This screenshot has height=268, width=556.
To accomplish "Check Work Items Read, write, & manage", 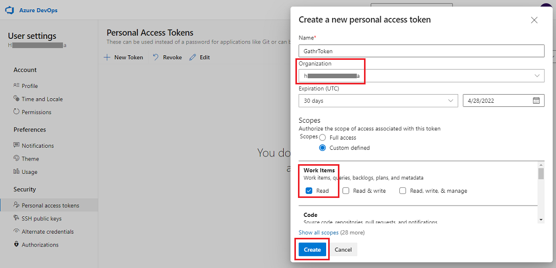I will [x=403, y=191].
